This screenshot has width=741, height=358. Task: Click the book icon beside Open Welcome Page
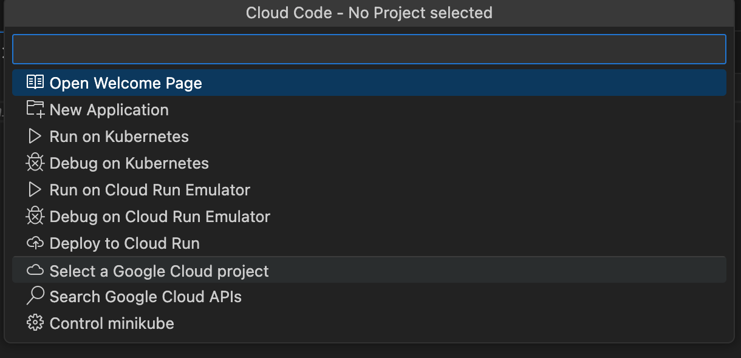35,83
